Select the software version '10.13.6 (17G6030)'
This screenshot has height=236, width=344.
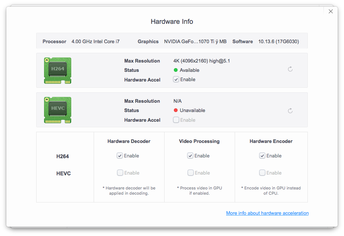(279, 41)
